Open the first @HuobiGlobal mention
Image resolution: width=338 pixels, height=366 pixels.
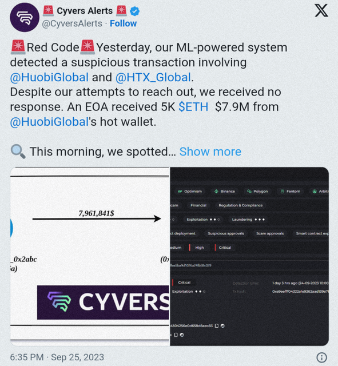[49, 77]
